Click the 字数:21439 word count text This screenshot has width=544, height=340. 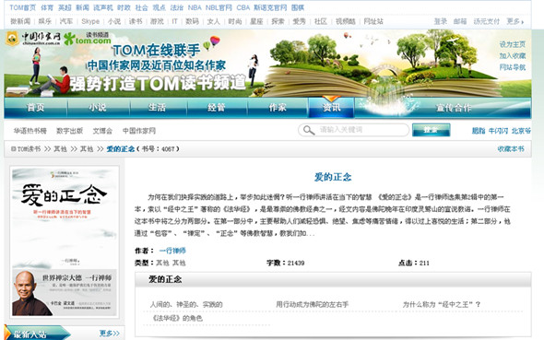pyautogui.click(x=286, y=263)
